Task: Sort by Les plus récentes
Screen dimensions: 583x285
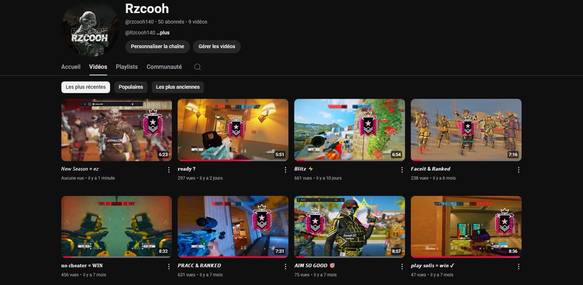Action: (x=86, y=87)
